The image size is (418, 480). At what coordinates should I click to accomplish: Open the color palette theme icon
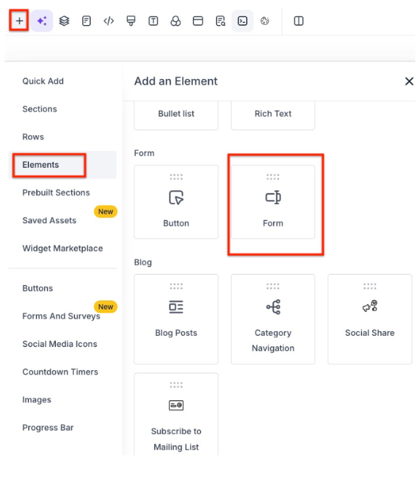pyautogui.click(x=265, y=21)
